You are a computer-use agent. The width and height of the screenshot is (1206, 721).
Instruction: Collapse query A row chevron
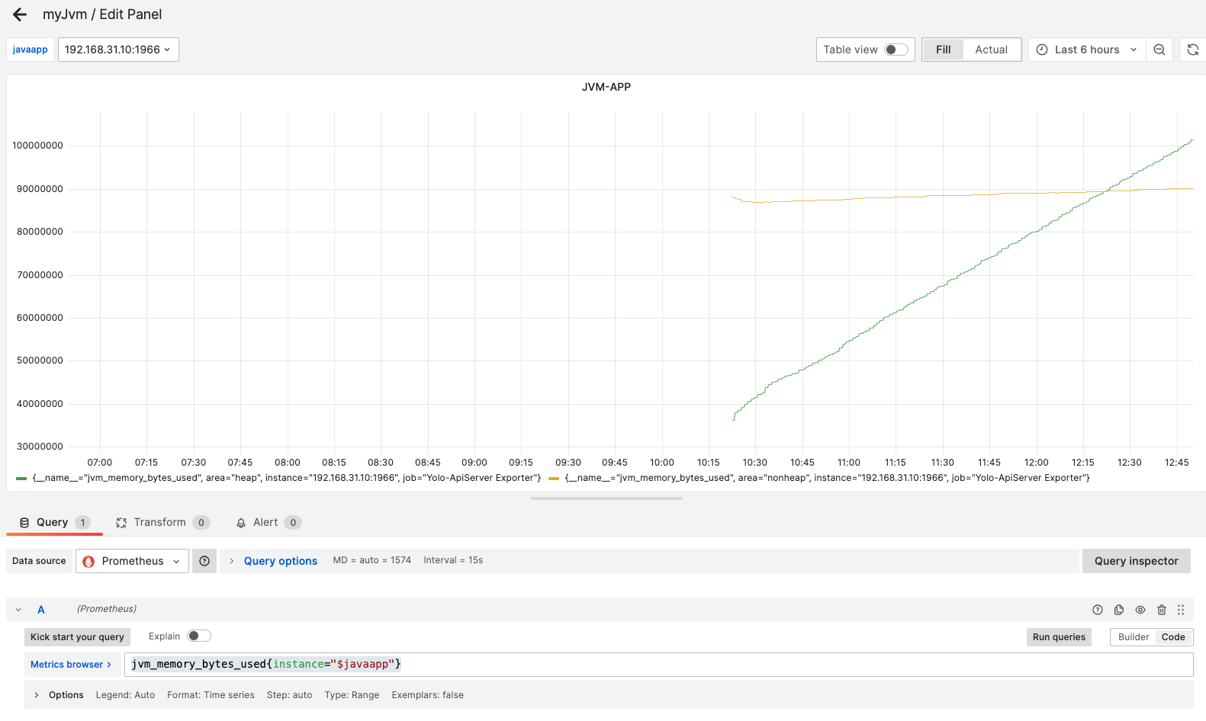click(18, 610)
